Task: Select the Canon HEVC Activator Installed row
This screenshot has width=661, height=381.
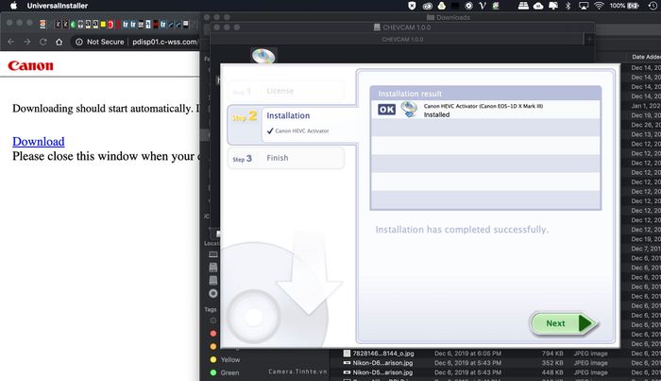Action: tap(485, 110)
